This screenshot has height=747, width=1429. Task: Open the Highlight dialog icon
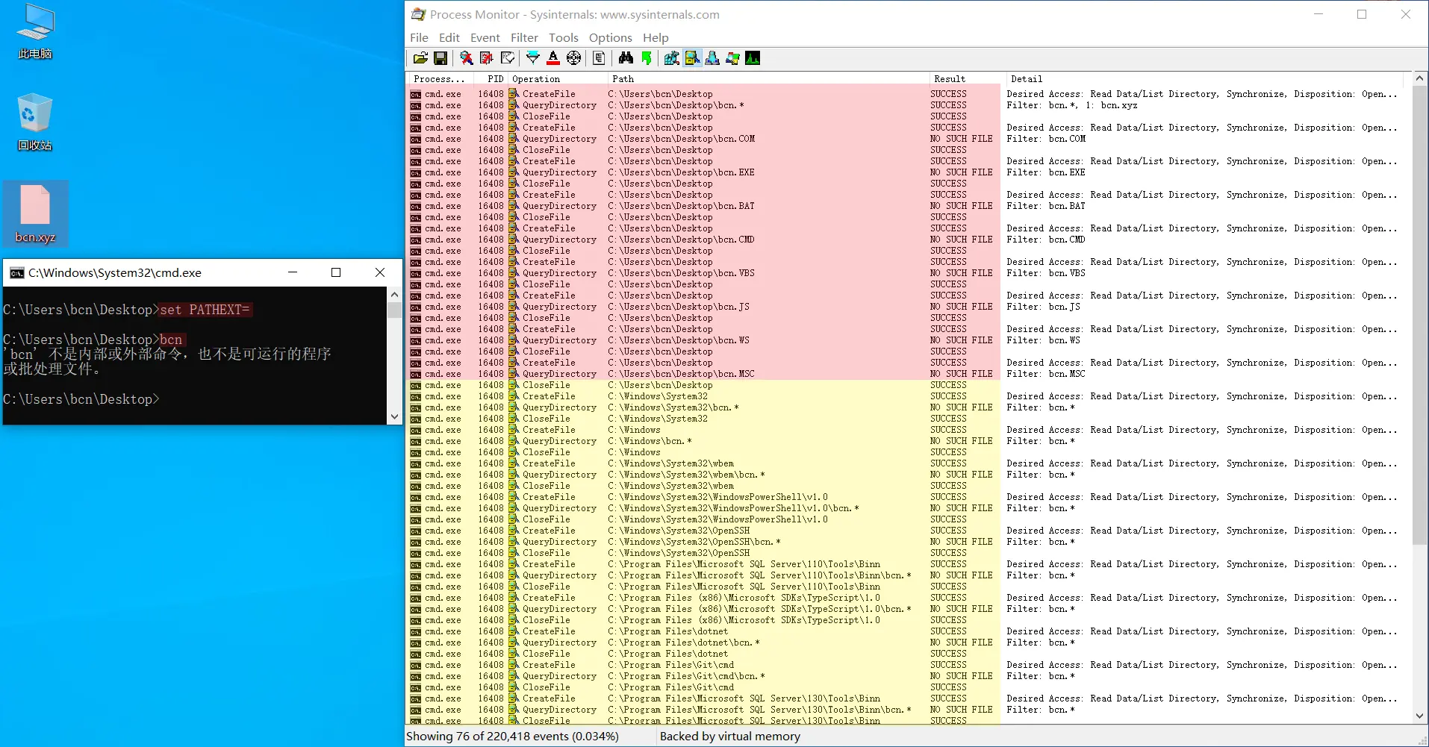553,58
